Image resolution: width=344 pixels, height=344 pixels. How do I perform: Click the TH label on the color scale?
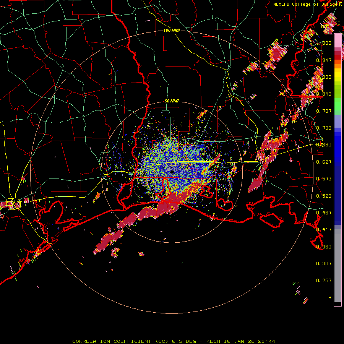pos(328,298)
